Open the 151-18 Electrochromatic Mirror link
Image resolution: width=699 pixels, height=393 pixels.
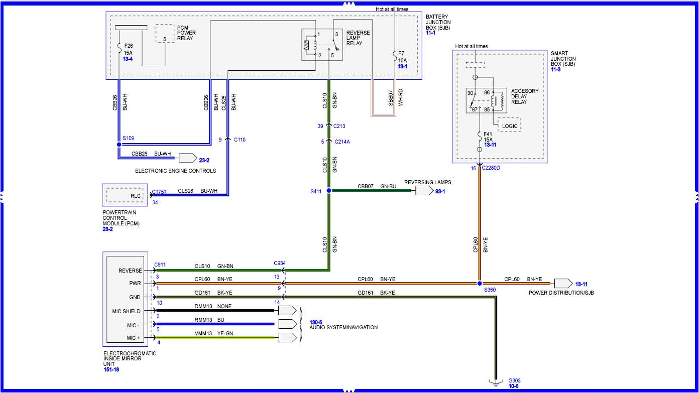point(110,370)
